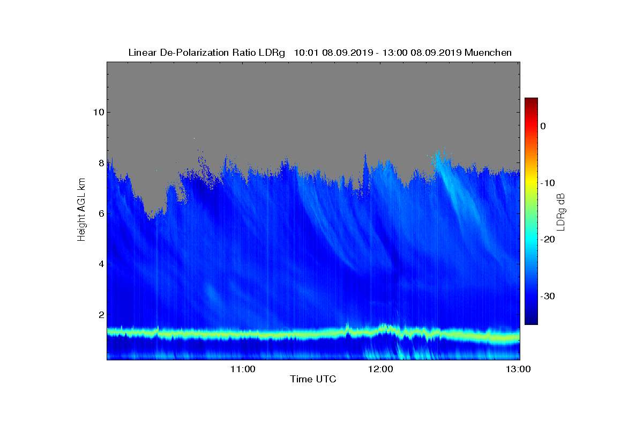Screen dimensions: 643x429
Task: Click the dark blue bottom of colorbar
Action: click(531, 321)
